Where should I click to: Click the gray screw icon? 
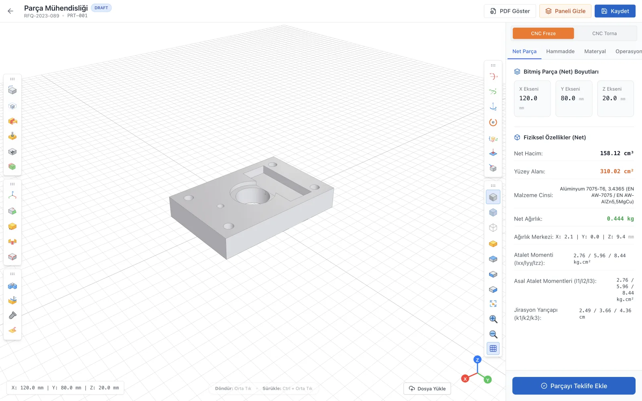point(12,316)
